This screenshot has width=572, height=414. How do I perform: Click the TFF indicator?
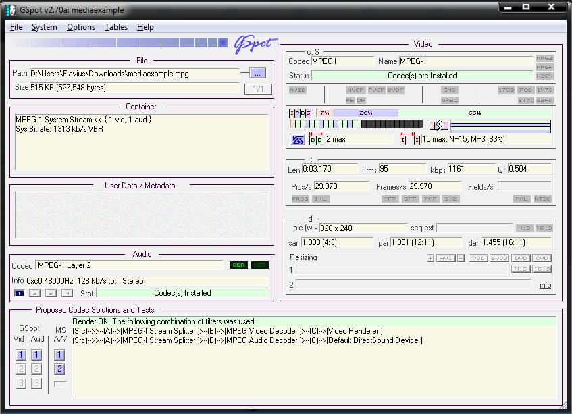(x=390, y=199)
